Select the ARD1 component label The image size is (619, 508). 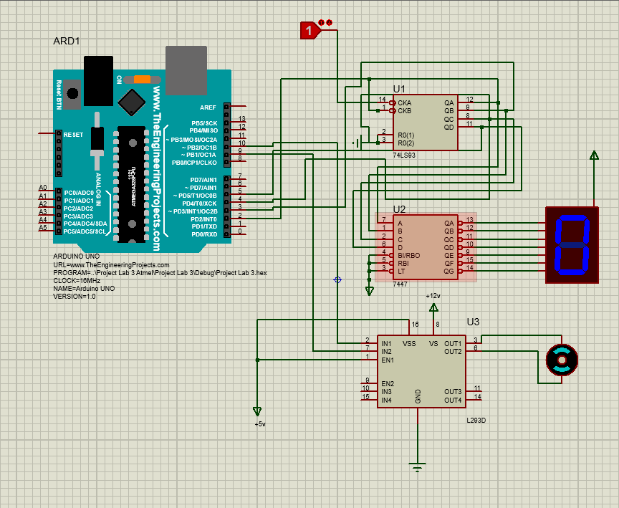point(67,41)
